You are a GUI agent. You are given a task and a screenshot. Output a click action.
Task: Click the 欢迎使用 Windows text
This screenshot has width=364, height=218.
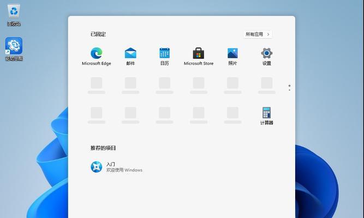coord(124,170)
